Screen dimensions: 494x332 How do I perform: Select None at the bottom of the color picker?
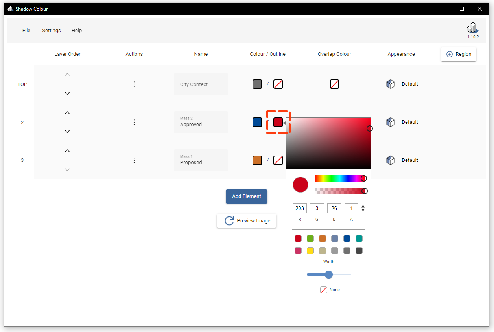click(323, 290)
